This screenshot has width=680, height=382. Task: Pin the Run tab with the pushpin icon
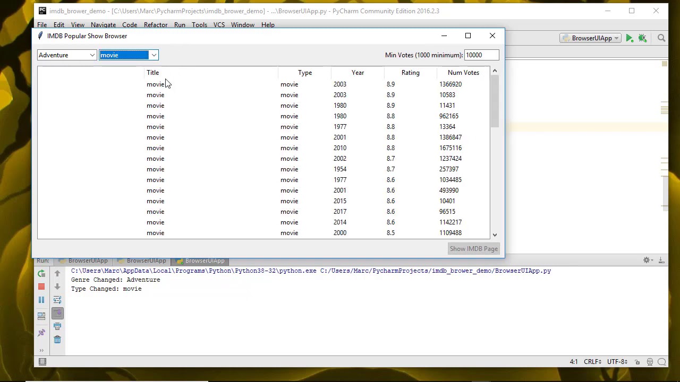(41, 333)
